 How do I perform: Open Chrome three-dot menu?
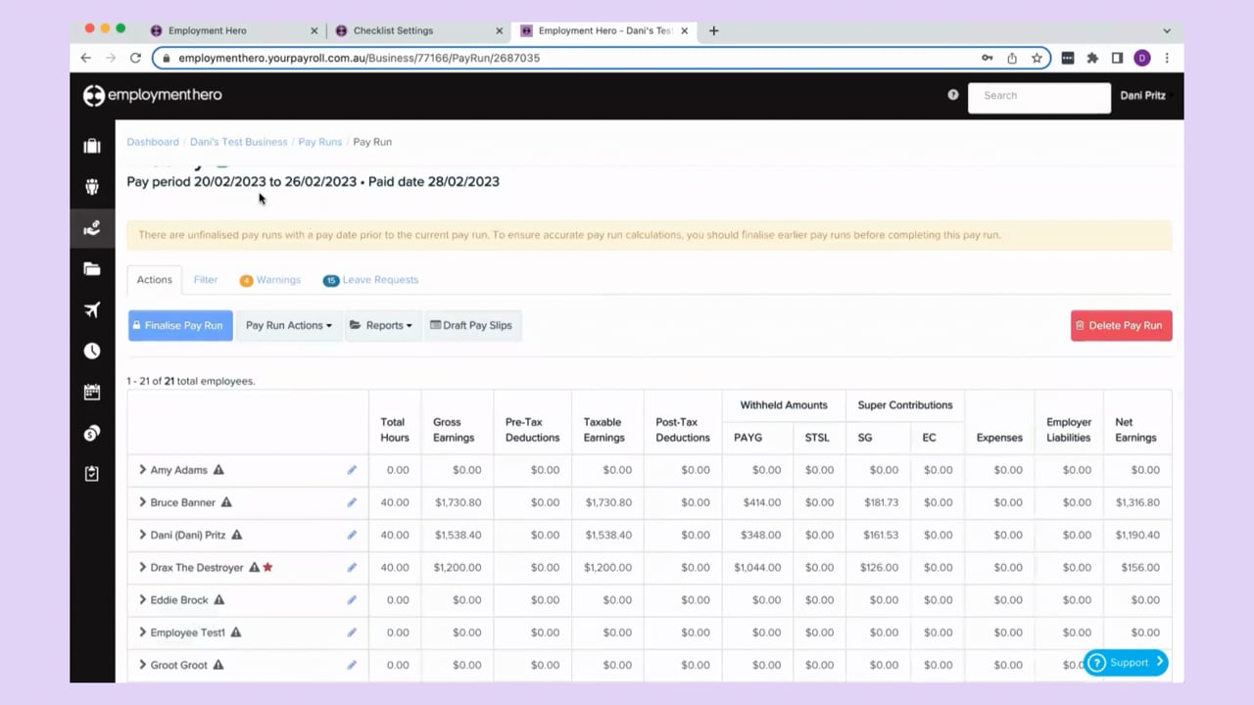pos(1167,58)
